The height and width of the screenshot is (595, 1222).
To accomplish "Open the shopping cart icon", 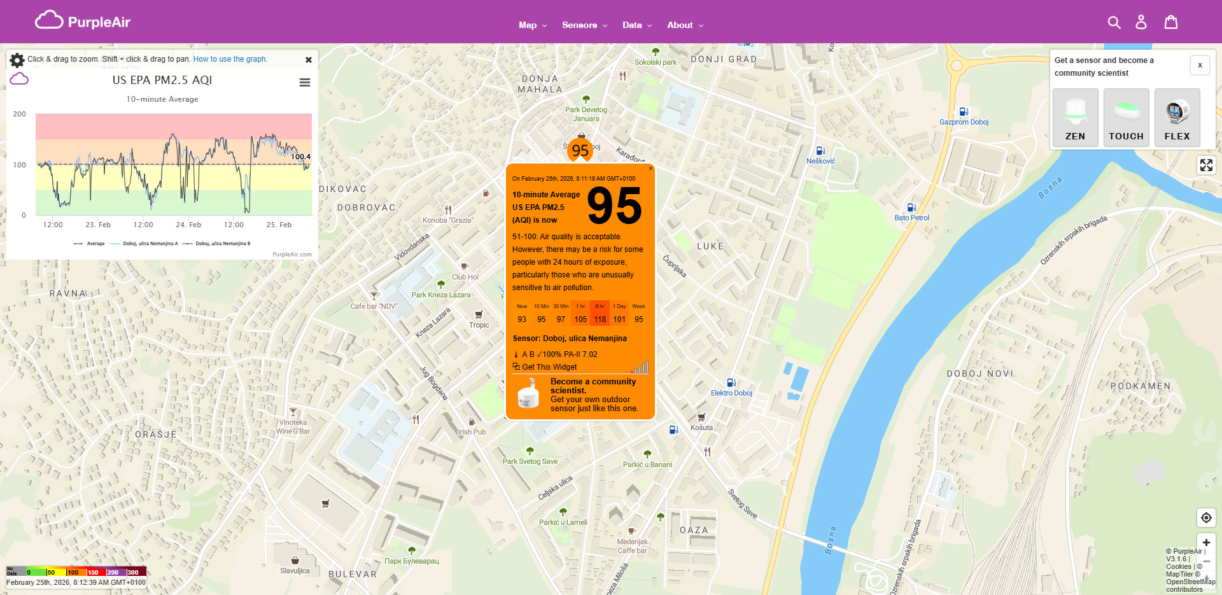I will 1171,22.
